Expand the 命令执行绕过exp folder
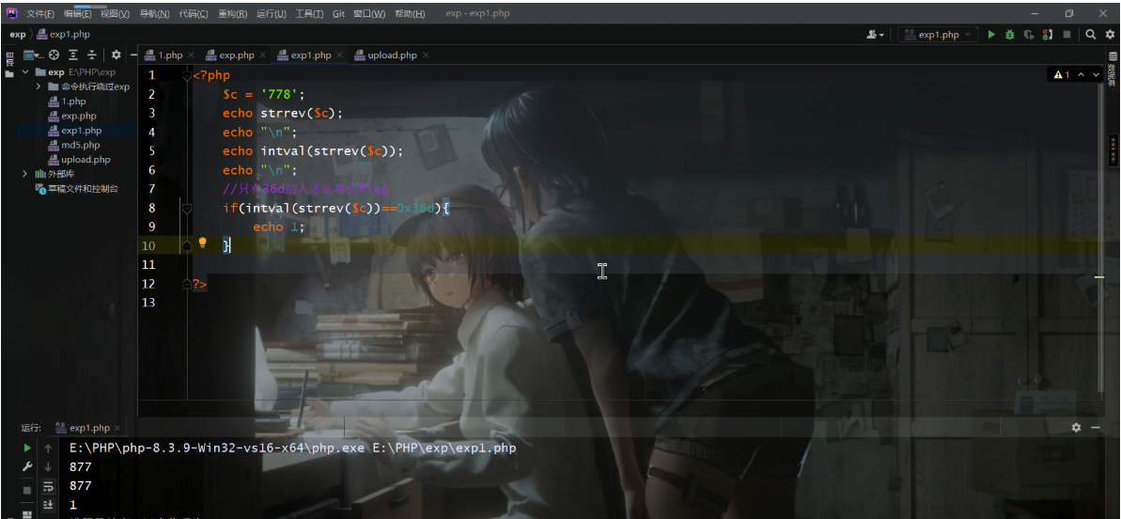This screenshot has height=519, width=1121. 39,86
